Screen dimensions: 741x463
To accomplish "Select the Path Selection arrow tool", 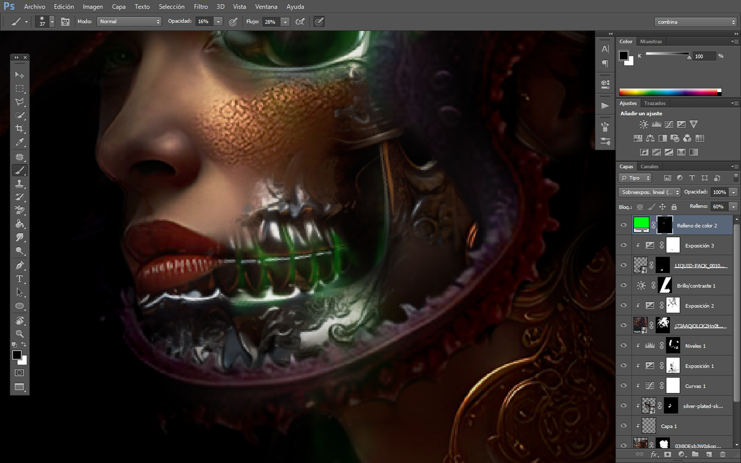I will click(20, 292).
